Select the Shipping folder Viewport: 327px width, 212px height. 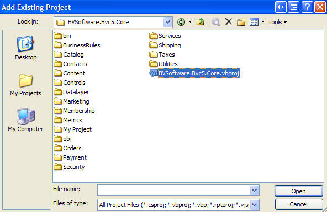(x=165, y=45)
